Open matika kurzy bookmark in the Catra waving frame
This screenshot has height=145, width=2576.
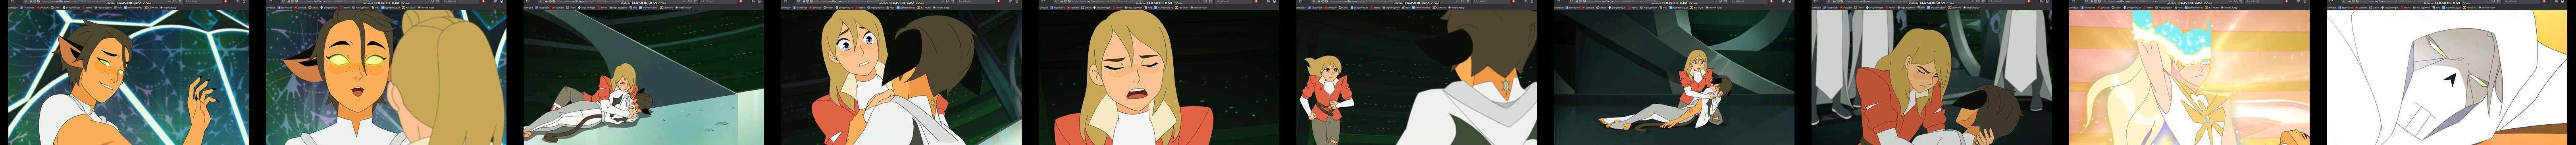tap(168, 8)
